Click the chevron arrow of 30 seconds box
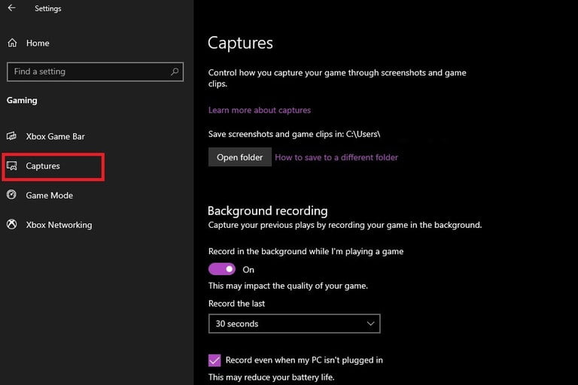This screenshot has height=385, width=578. (x=370, y=323)
